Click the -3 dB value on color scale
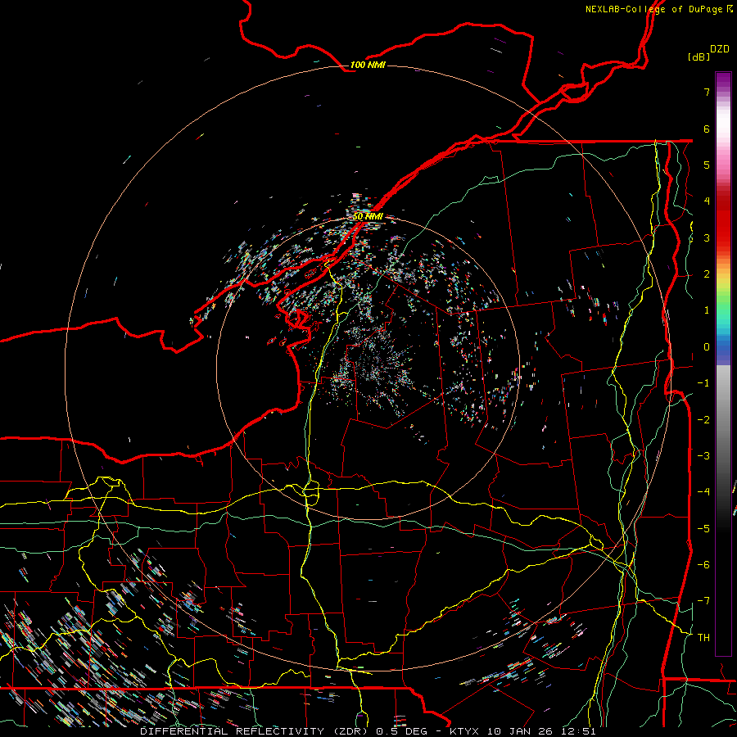Image resolution: width=737 pixels, height=737 pixels. click(703, 455)
